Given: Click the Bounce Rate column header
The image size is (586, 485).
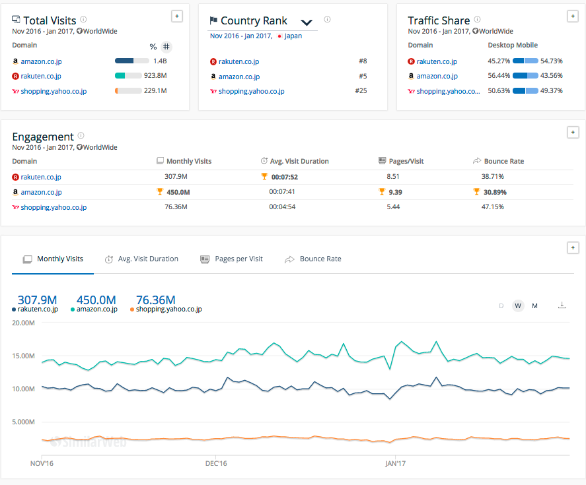Looking at the screenshot, I should 499,161.
